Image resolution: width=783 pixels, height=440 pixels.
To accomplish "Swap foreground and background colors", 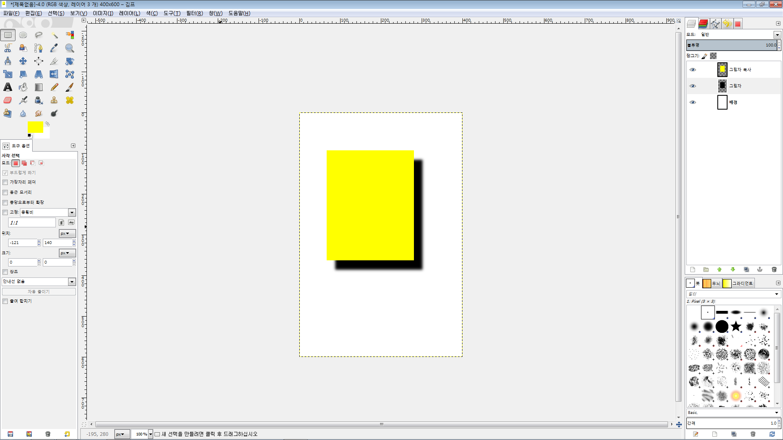I will pos(47,123).
